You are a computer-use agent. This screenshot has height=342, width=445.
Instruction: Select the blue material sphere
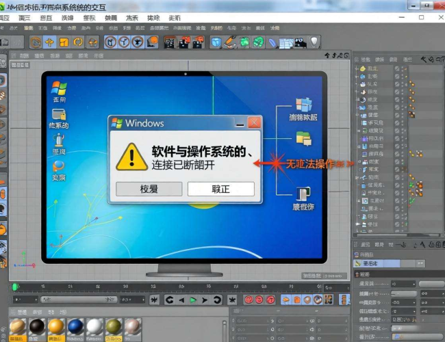(75, 327)
